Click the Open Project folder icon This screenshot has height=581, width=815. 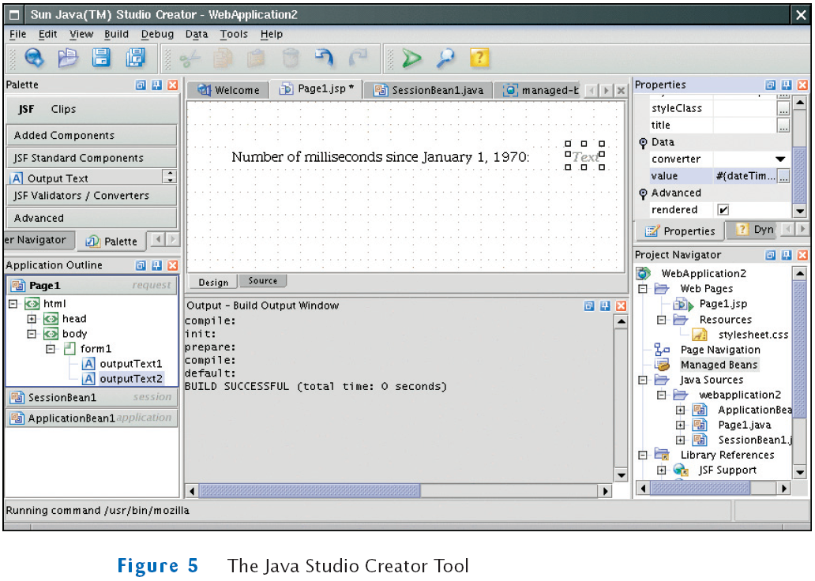coord(68,58)
